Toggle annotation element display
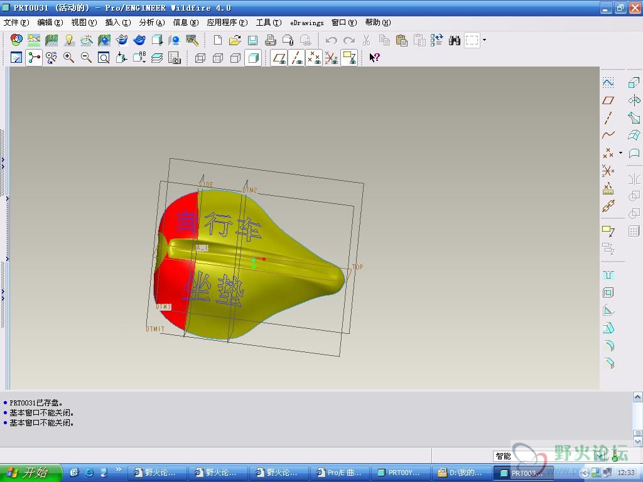Screen dimensions: 643x482 349,58
